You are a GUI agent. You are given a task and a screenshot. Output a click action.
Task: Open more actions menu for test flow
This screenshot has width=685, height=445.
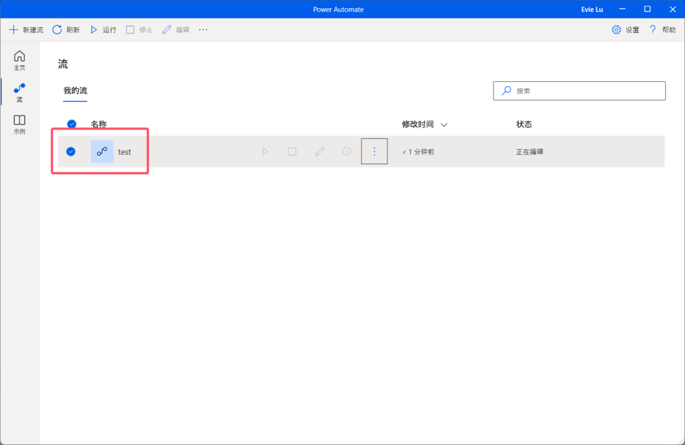374,152
